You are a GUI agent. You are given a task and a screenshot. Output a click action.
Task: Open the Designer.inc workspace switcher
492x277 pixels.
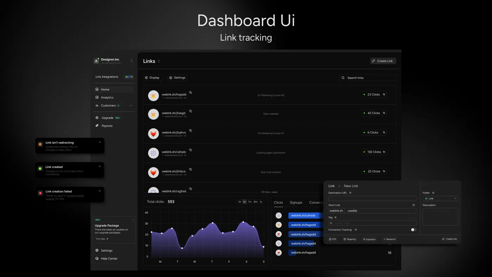pos(132,61)
